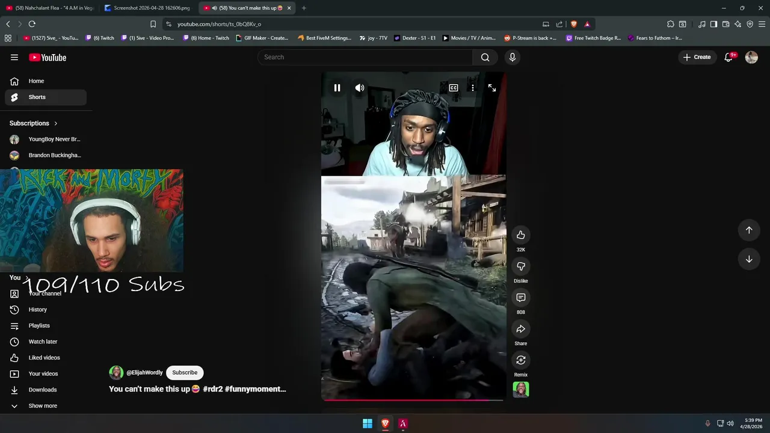Open the 808 comments
Screen dimensions: 770x433
521,298
